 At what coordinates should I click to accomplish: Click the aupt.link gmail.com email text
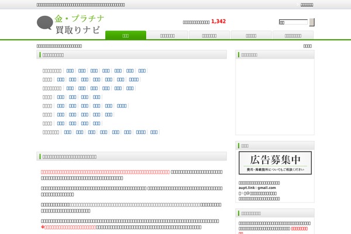pos(257,188)
